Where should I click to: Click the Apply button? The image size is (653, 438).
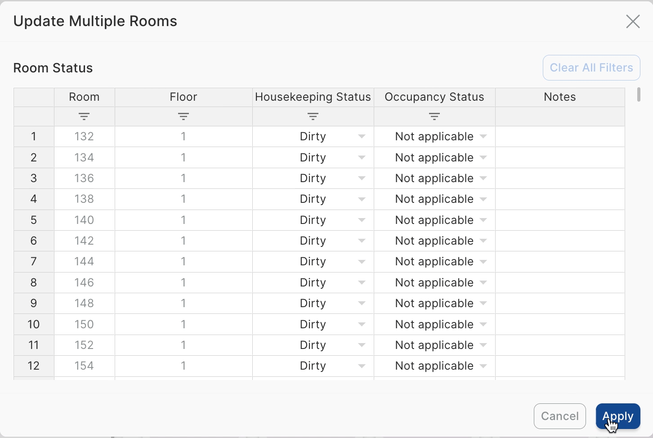click(618, 416)
